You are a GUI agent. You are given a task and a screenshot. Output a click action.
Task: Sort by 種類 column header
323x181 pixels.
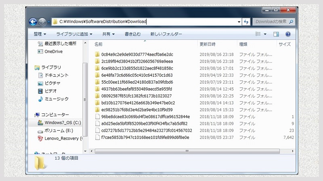pyautogui.click(x=243, y=44)
